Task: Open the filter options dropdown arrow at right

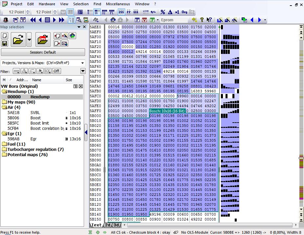Action: coord(83,71)
